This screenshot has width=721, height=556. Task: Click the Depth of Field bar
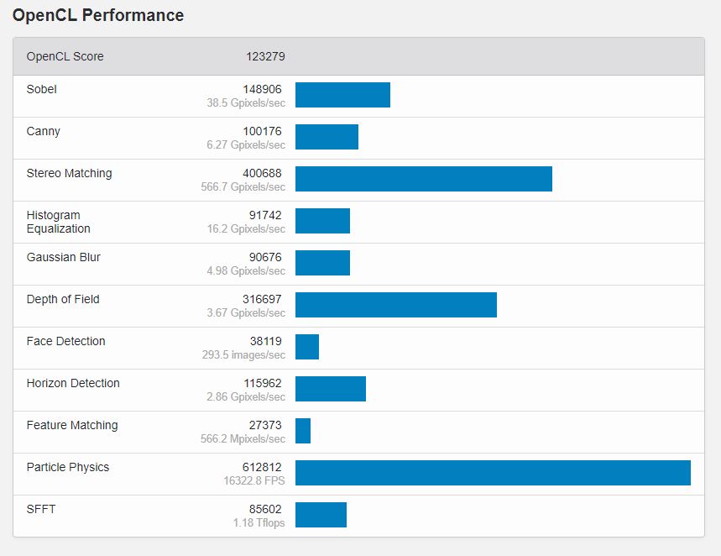(x=395, y=305)
